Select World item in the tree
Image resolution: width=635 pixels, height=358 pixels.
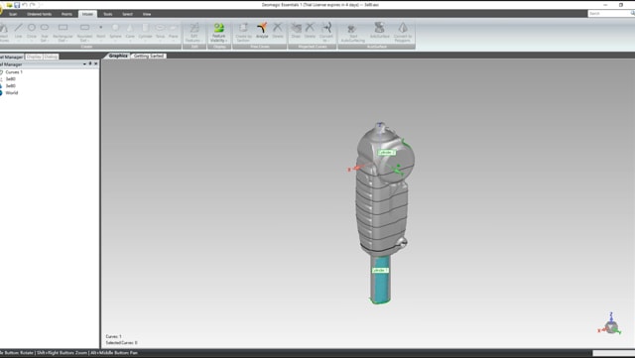click(11, 93)
